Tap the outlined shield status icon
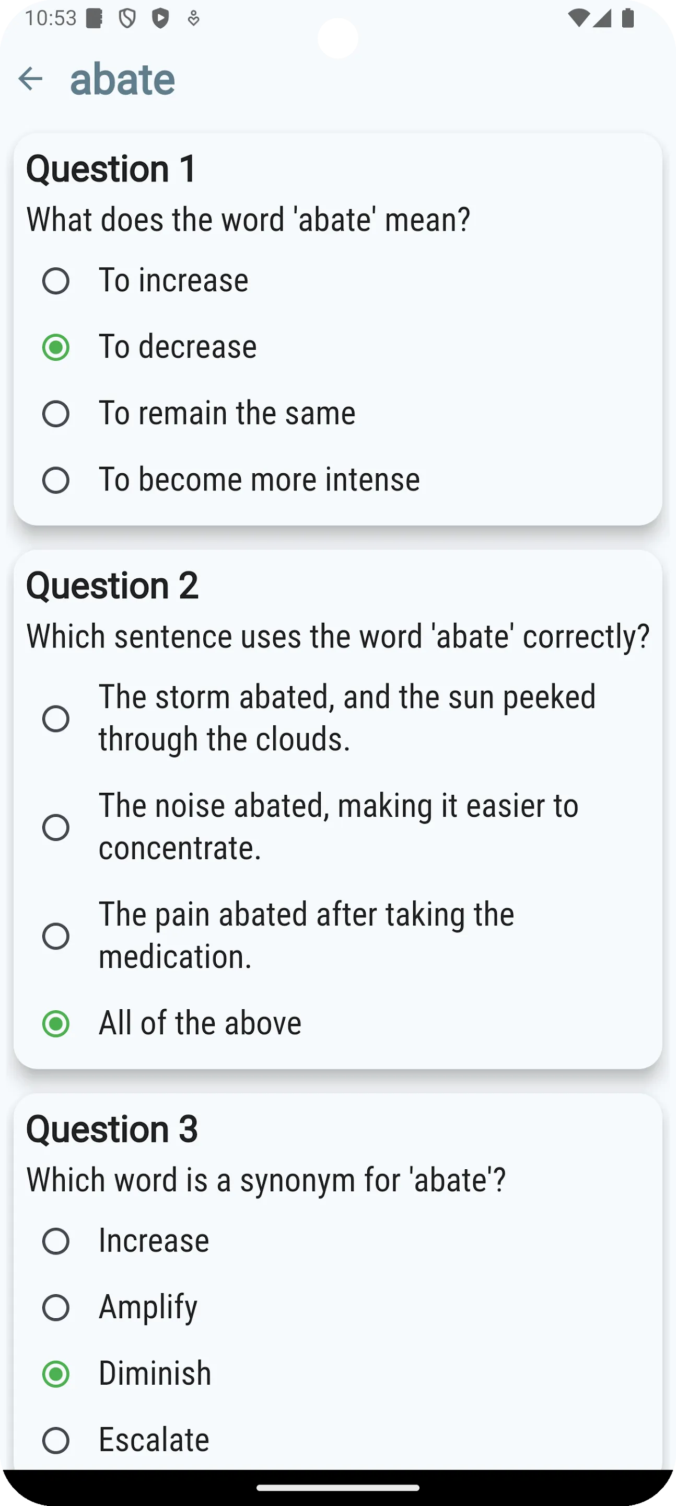The height and width of the screenshot is (1506, 676). pos(127,19)
